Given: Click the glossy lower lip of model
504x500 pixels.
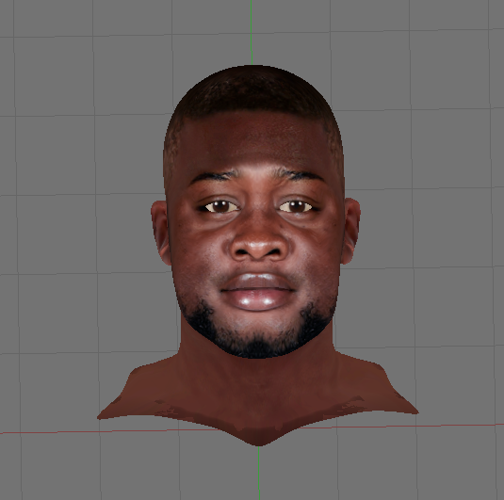Looking at the screenshot, I should 258,299.
